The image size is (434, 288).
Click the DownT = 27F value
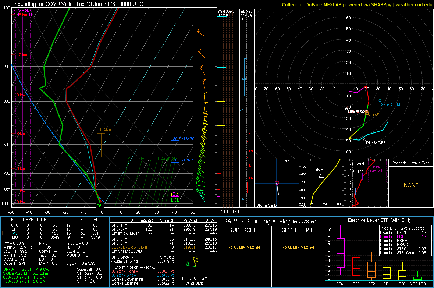click(15, 263)
